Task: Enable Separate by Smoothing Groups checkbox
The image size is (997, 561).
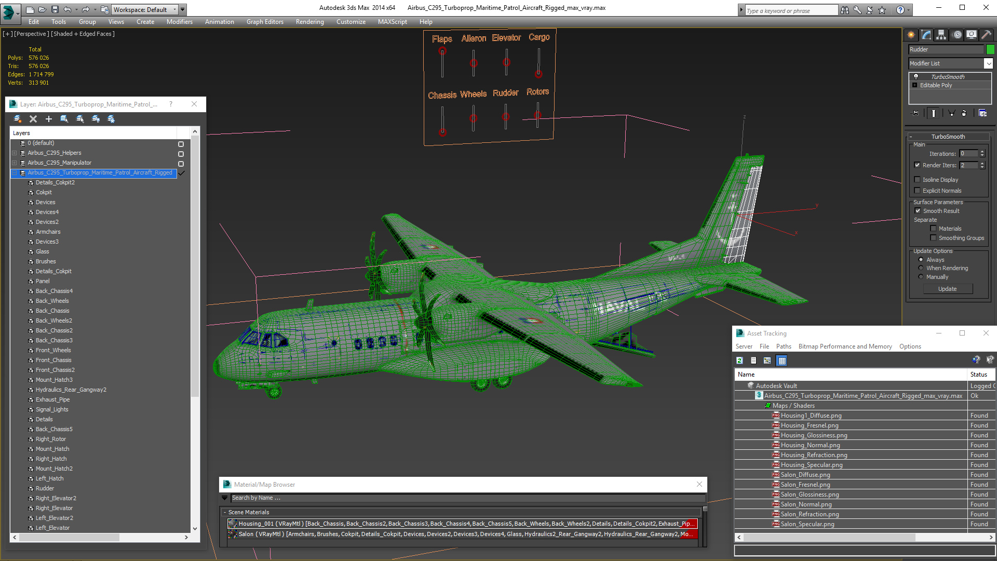Action: pos(933,238)
